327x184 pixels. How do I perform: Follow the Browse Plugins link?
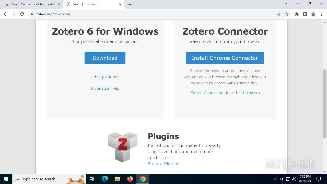[163, 164]
